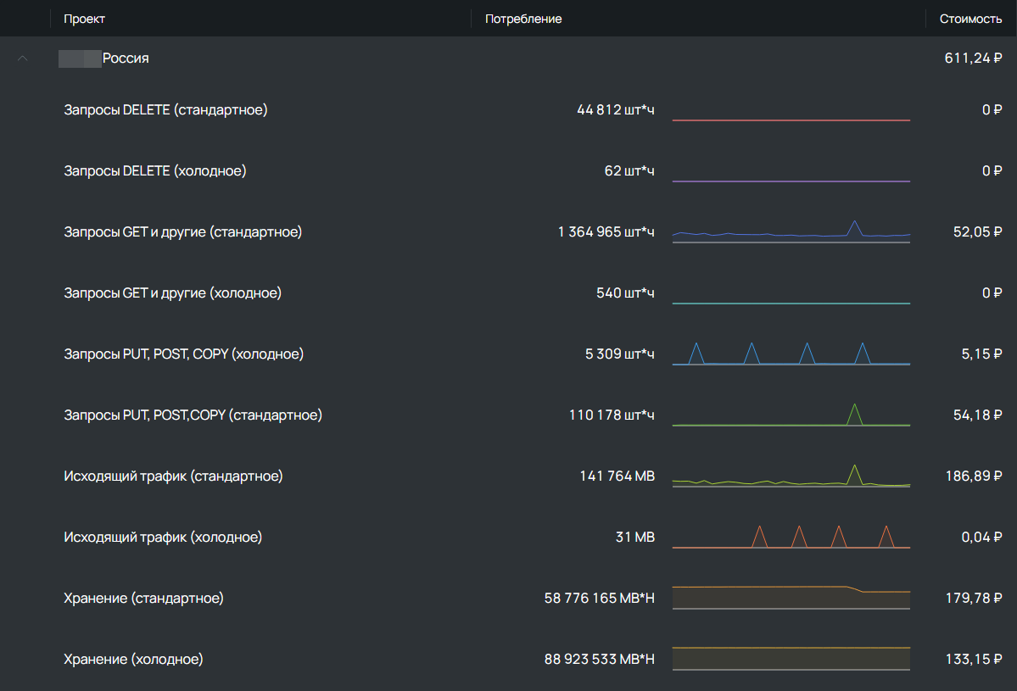Click the Стоимость column header

(970, 19)
